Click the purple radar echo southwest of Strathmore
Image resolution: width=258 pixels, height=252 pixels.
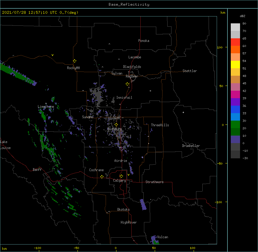[143, 204]
